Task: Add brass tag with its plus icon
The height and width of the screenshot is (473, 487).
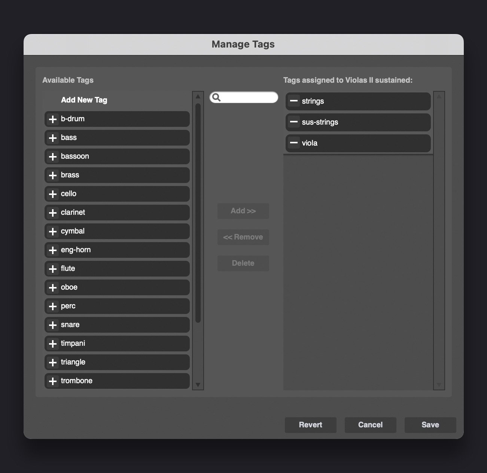Action: point(53,175)
